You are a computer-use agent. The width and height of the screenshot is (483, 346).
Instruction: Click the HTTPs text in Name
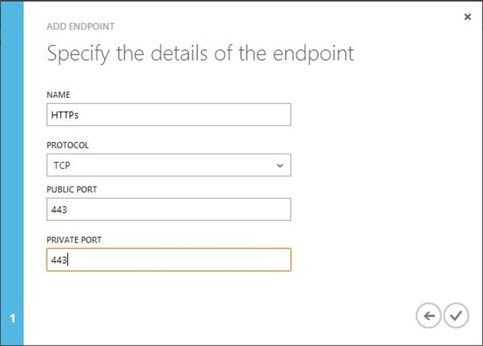tap(64, 115)
